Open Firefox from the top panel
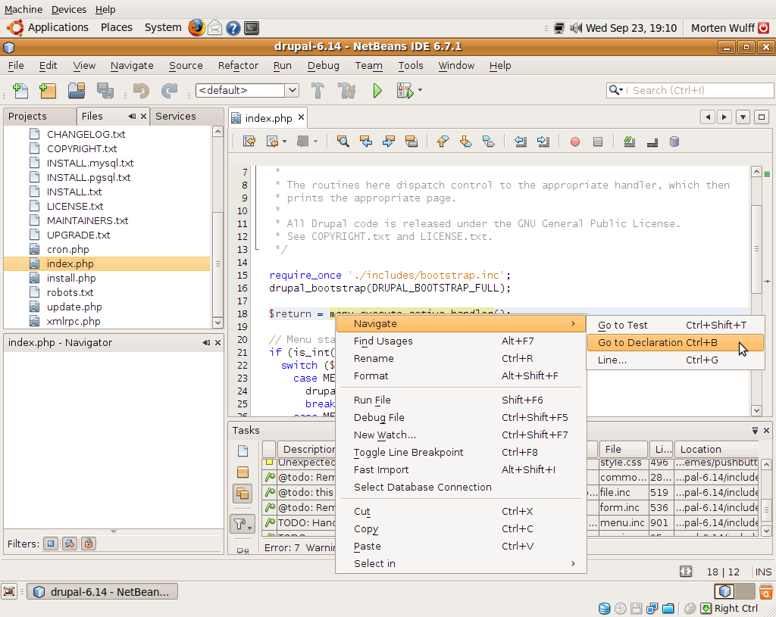The image size is (776, 617). 196,28
